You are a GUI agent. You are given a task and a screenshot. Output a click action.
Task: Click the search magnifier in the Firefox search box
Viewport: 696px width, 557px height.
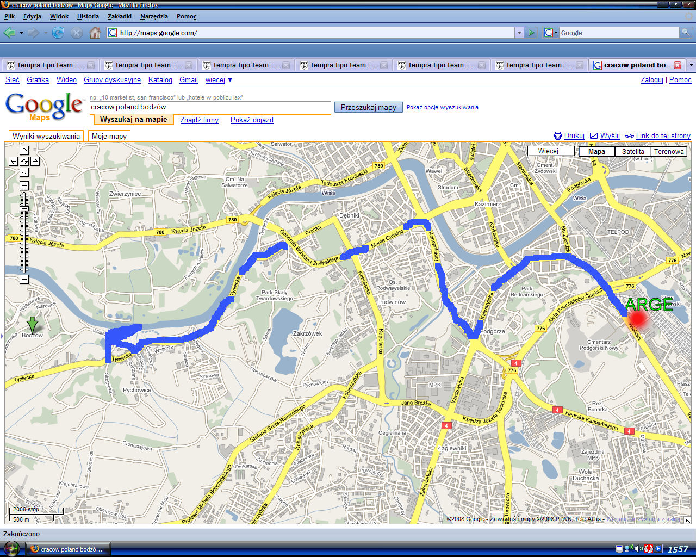(686, 33)
